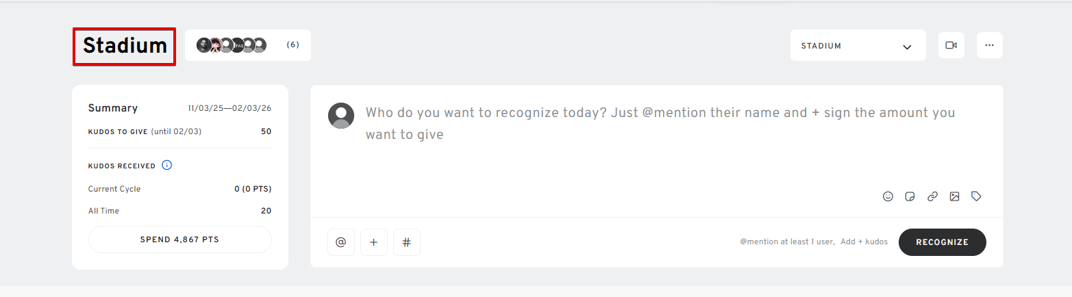Click the @ mention button
The image size is (1072, 297).
341,242
